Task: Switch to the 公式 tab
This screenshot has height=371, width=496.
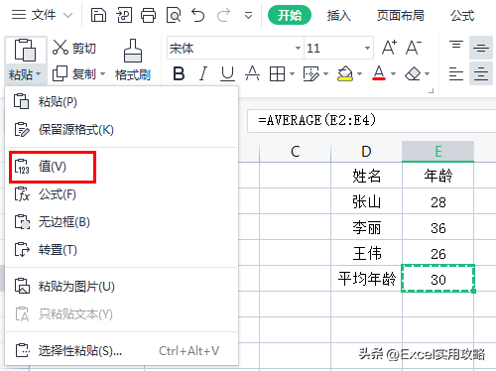Action: (462, 16)
